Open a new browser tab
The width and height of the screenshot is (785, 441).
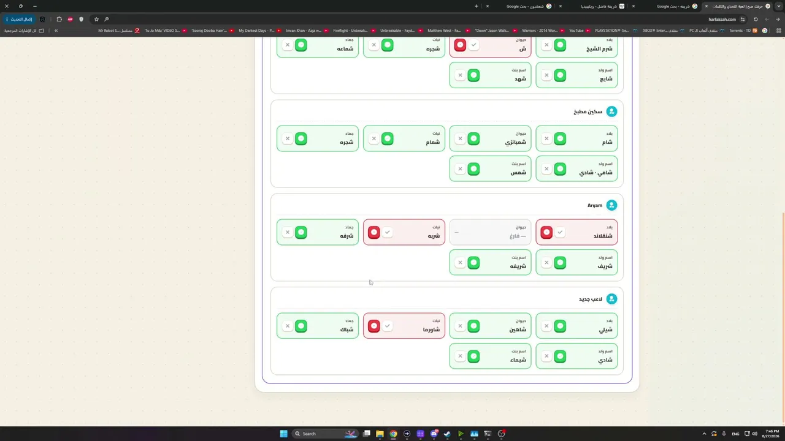(476, 6)
